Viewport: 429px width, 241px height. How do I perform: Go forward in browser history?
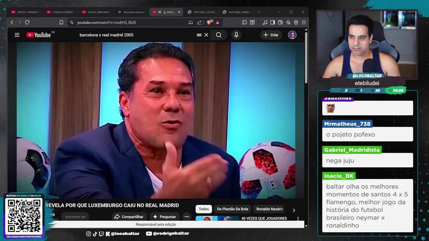coord(19,22)
